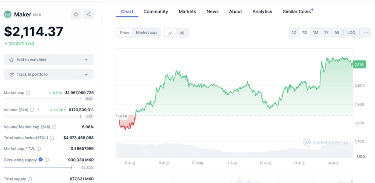
Task: Click the 1,840 opening price label
Action: click(x=122, y=116)
